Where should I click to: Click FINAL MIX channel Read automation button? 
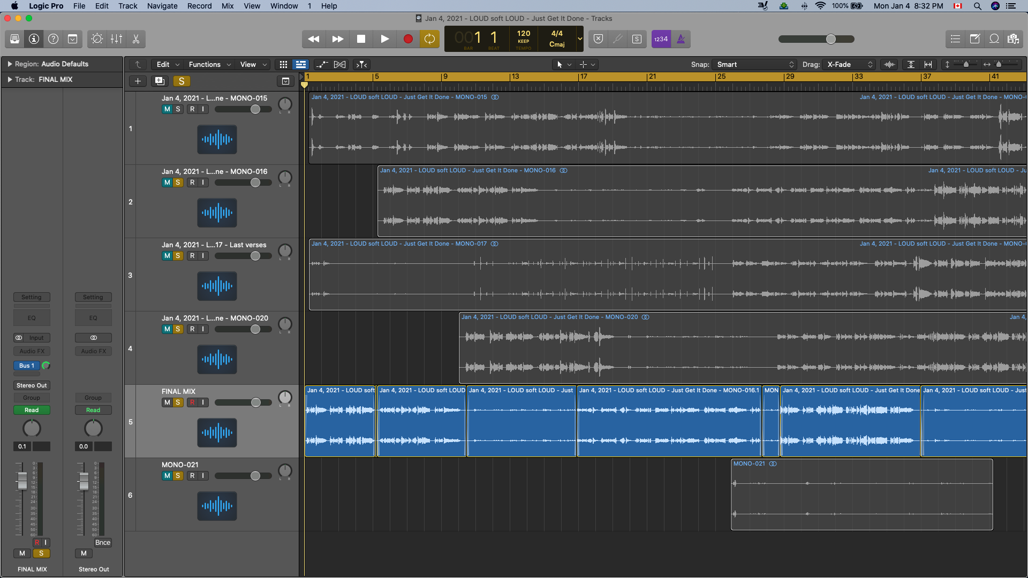pyautogui.click(x=32, y=410)
